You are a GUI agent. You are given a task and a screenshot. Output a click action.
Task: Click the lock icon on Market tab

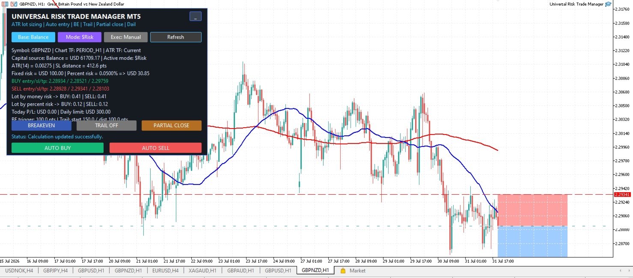343,270
